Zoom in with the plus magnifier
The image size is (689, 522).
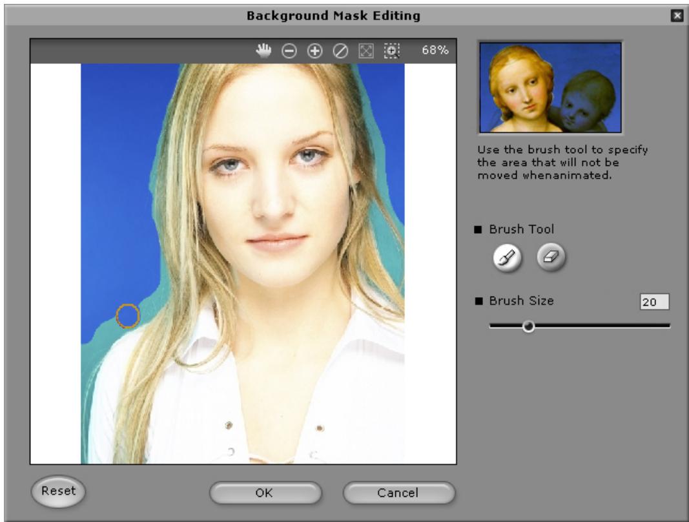click(314, 51)
